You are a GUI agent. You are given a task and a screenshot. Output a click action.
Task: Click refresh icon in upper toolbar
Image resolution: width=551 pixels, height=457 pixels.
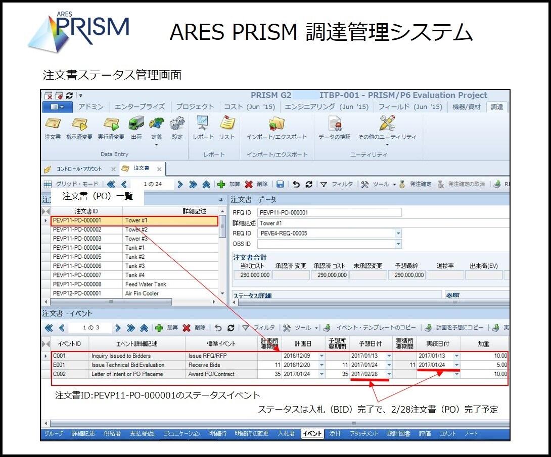309,184
